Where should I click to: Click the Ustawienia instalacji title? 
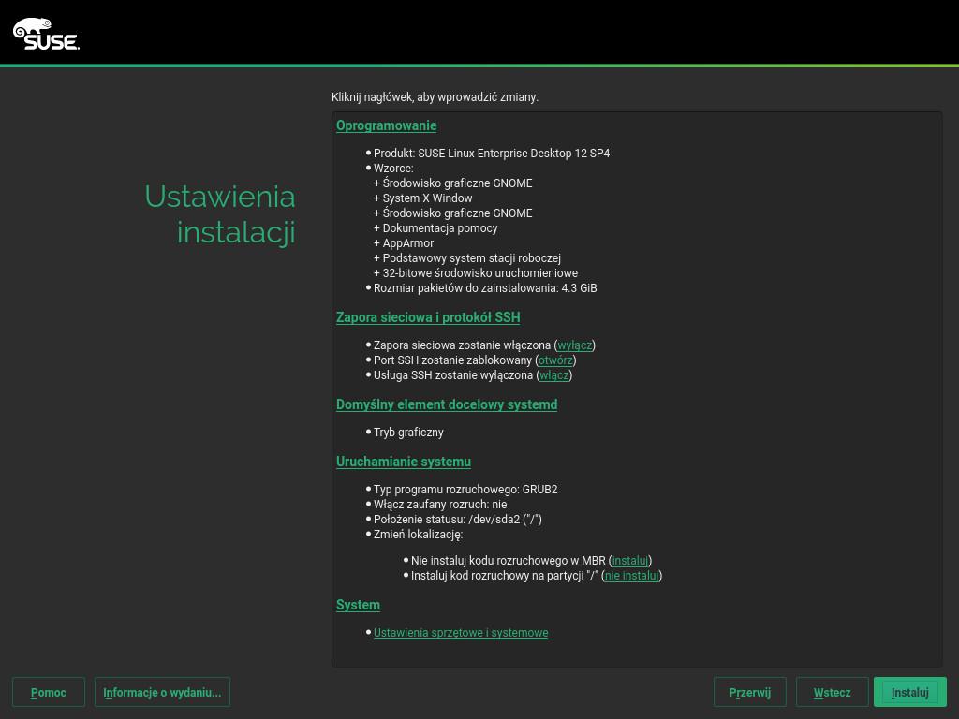click(220, 214)
